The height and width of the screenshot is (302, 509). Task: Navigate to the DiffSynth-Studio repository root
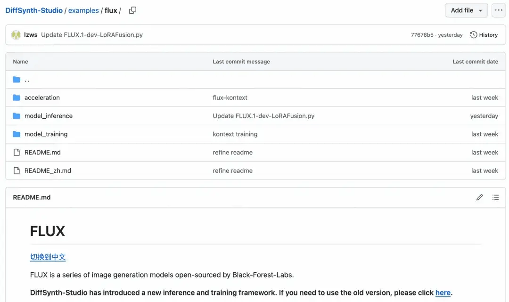pyautogui.click(x=33, y=10)
